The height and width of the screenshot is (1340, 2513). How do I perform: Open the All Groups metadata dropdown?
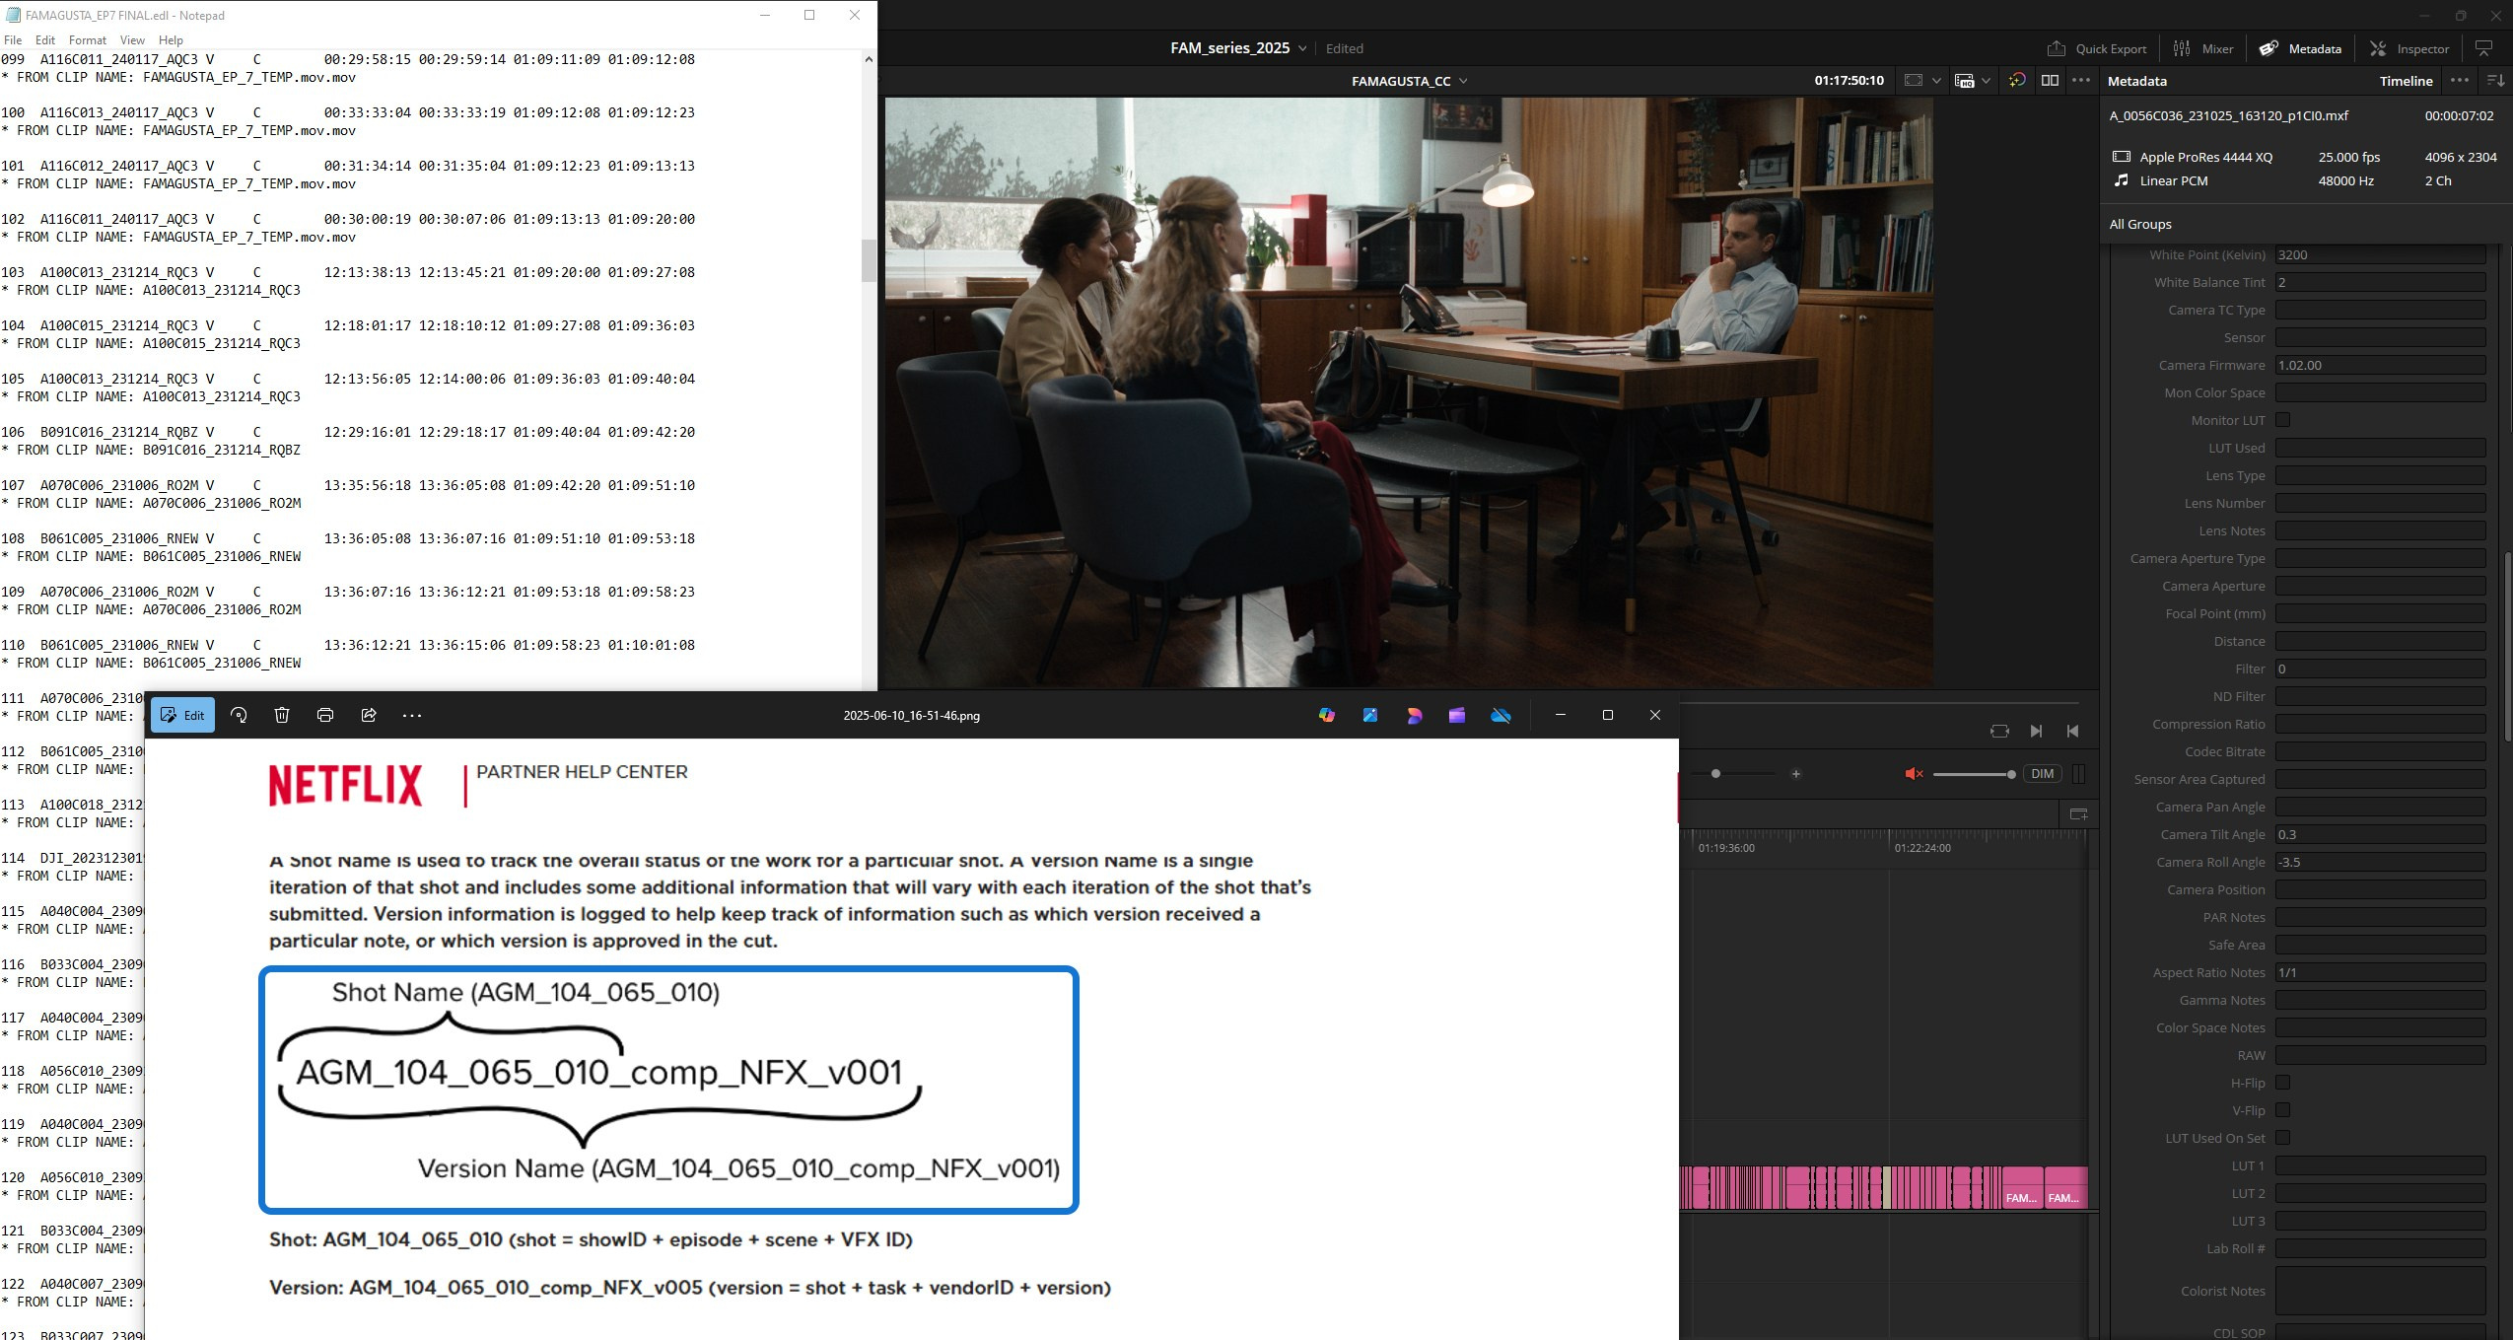2140,224
